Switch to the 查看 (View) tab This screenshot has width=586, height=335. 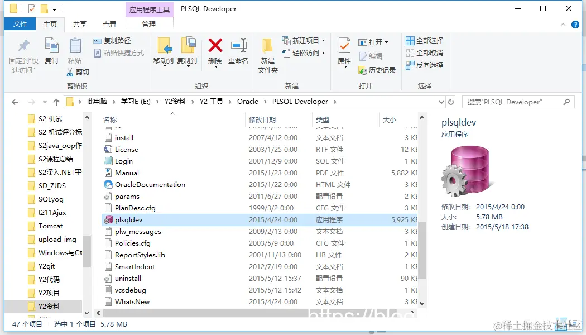click(109, 24)
